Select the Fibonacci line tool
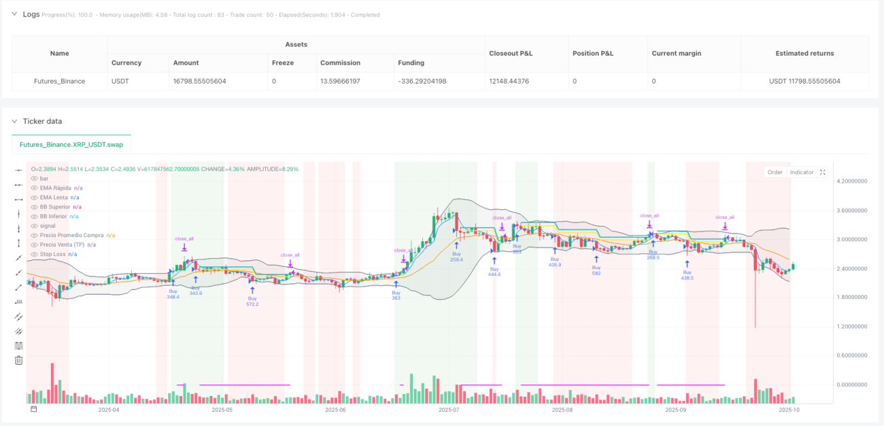Viewport: 884px width, 426px height. [x=19, y=345]
